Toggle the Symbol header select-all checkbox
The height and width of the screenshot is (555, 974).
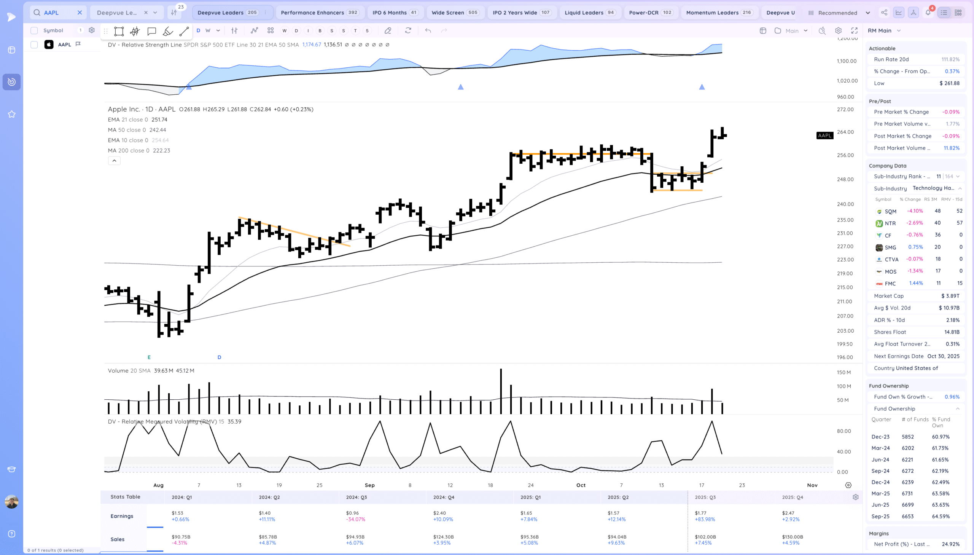[34, 30]
